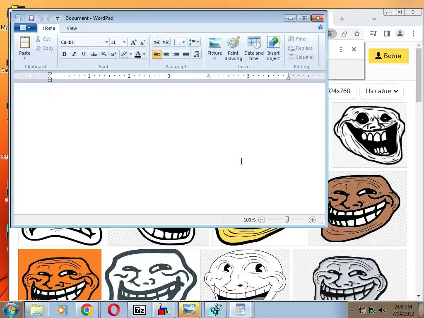Click the Войти login button in browser
Image resolution: width=424 pixels, height=318 pixels.
388,56
